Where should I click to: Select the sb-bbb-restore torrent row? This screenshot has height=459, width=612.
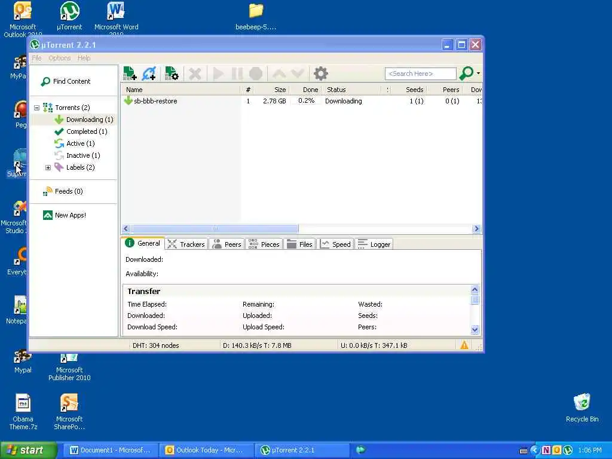(x=301, y=101)
